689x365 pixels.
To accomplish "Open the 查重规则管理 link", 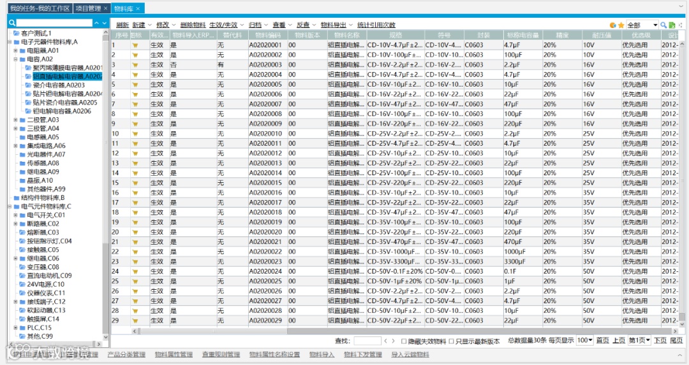I will [x=221, y=354].
